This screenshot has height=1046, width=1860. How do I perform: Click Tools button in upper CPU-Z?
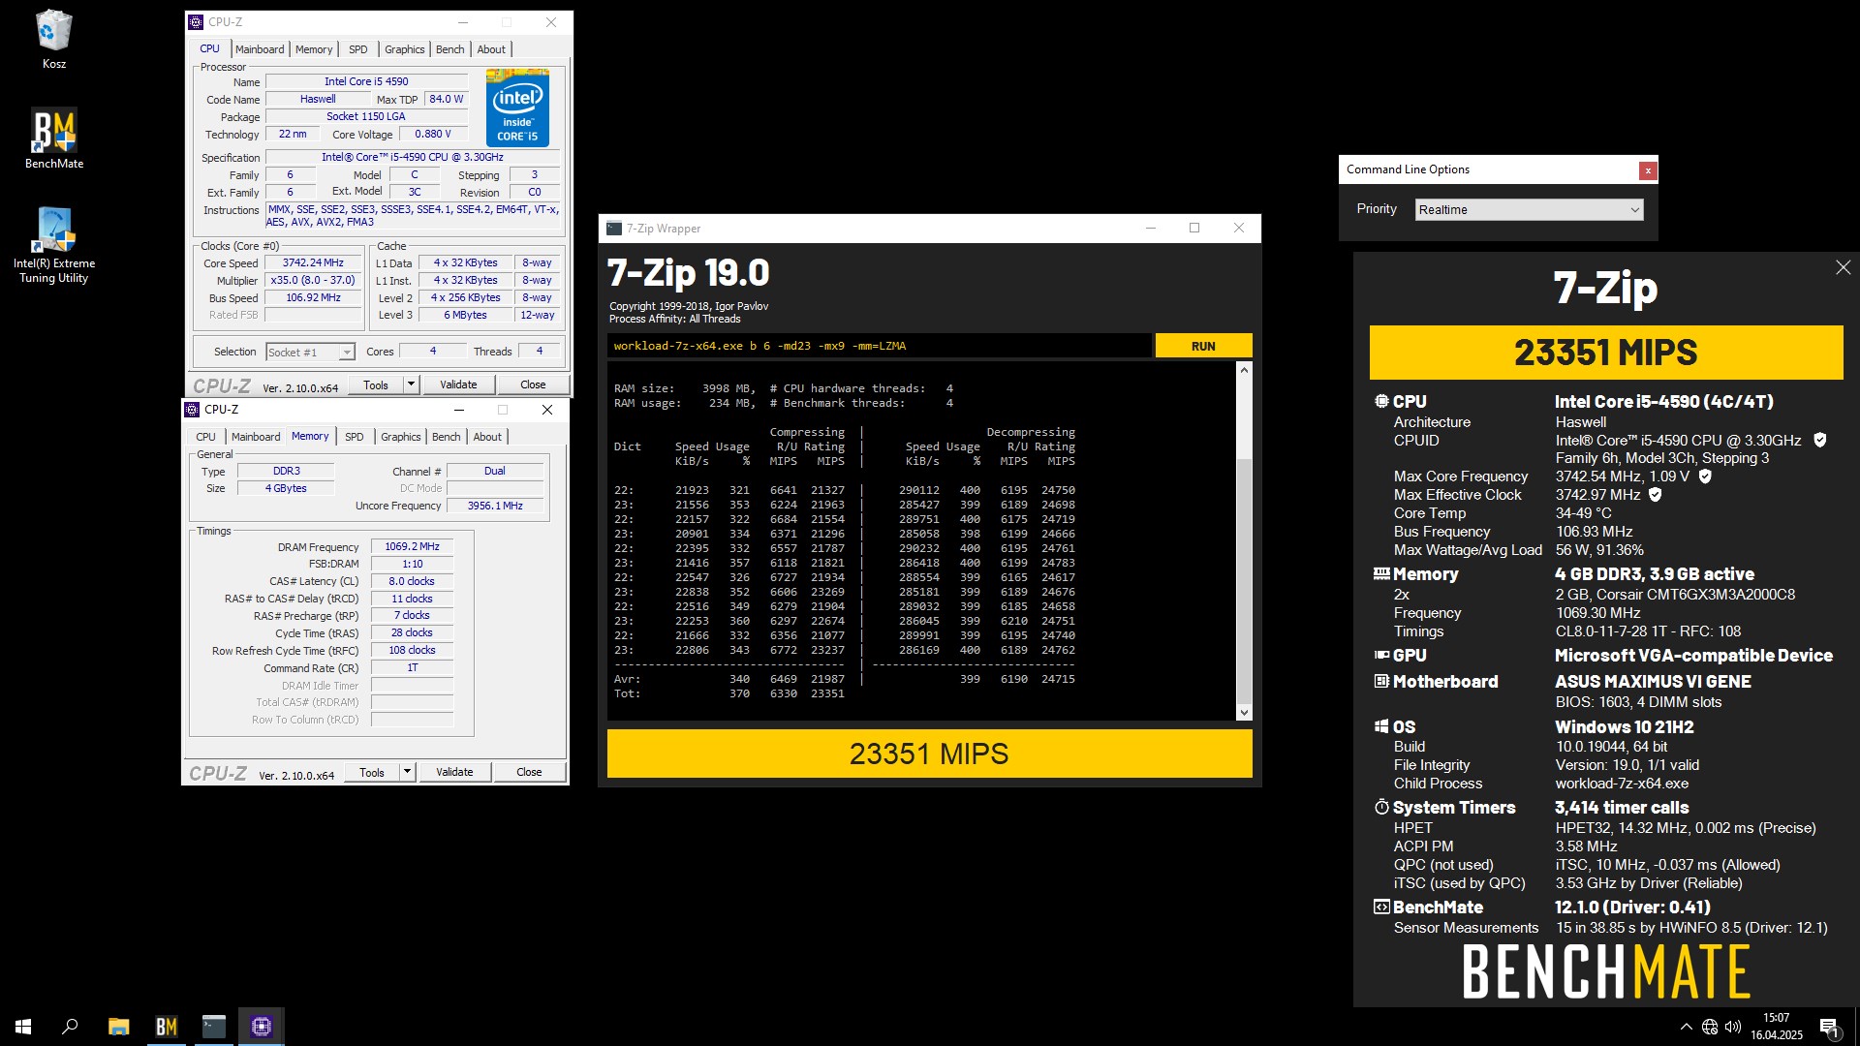click(x=376, y=385)
